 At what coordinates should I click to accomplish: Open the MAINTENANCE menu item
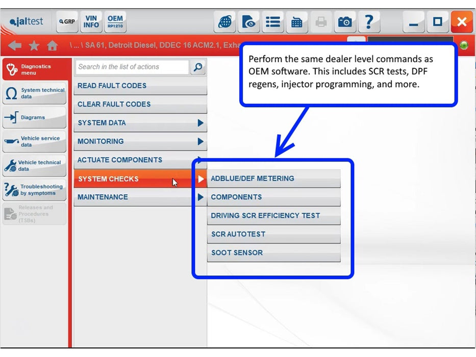140,197
